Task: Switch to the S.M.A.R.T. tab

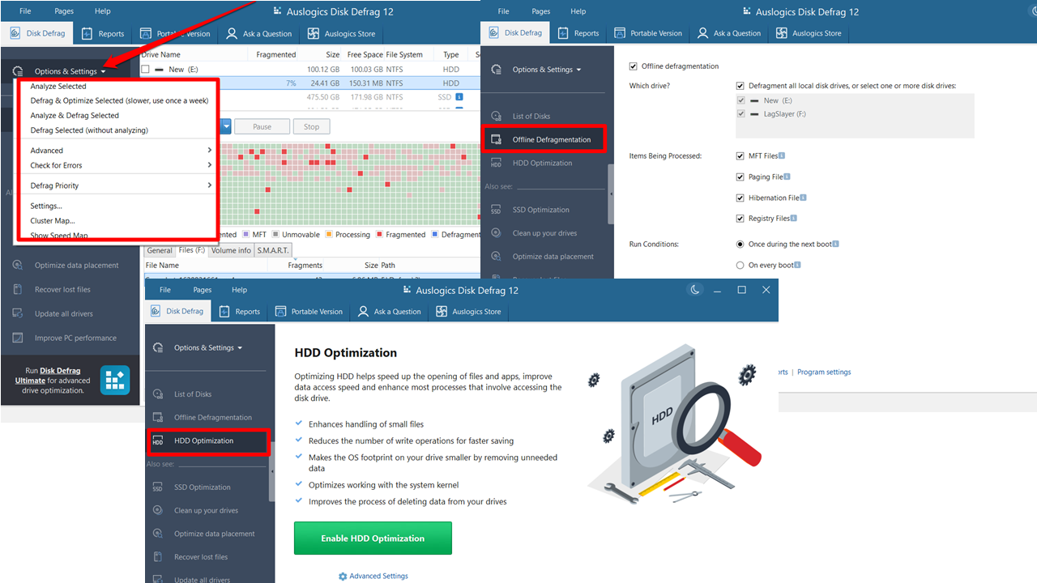Action: 273,250
